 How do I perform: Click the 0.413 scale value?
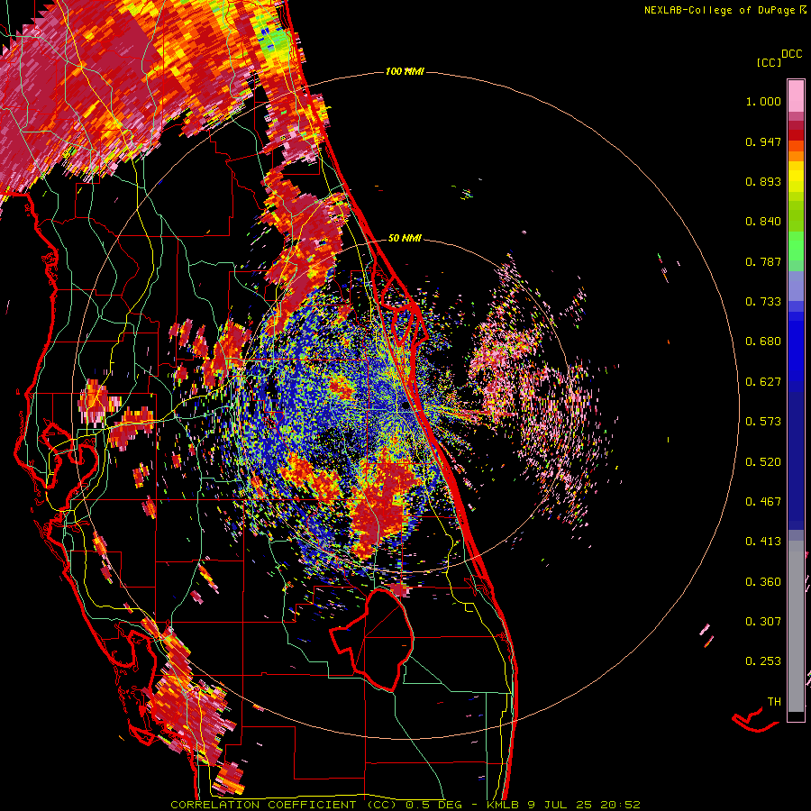click(x=763, y=542)
